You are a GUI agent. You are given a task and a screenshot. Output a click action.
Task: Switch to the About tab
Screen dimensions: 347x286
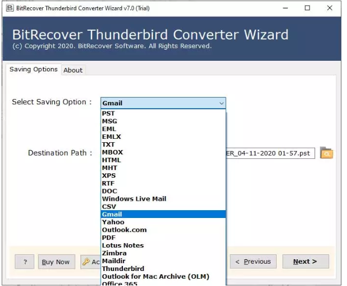(x=73, y=70)
